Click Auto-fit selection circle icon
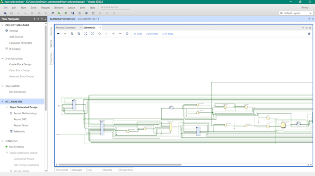Viewport: 315px width, 176px height. pos(100,34)
